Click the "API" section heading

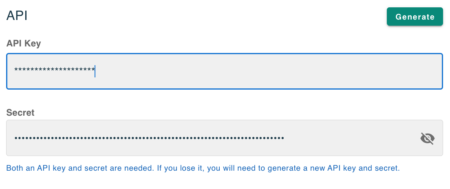17,15
